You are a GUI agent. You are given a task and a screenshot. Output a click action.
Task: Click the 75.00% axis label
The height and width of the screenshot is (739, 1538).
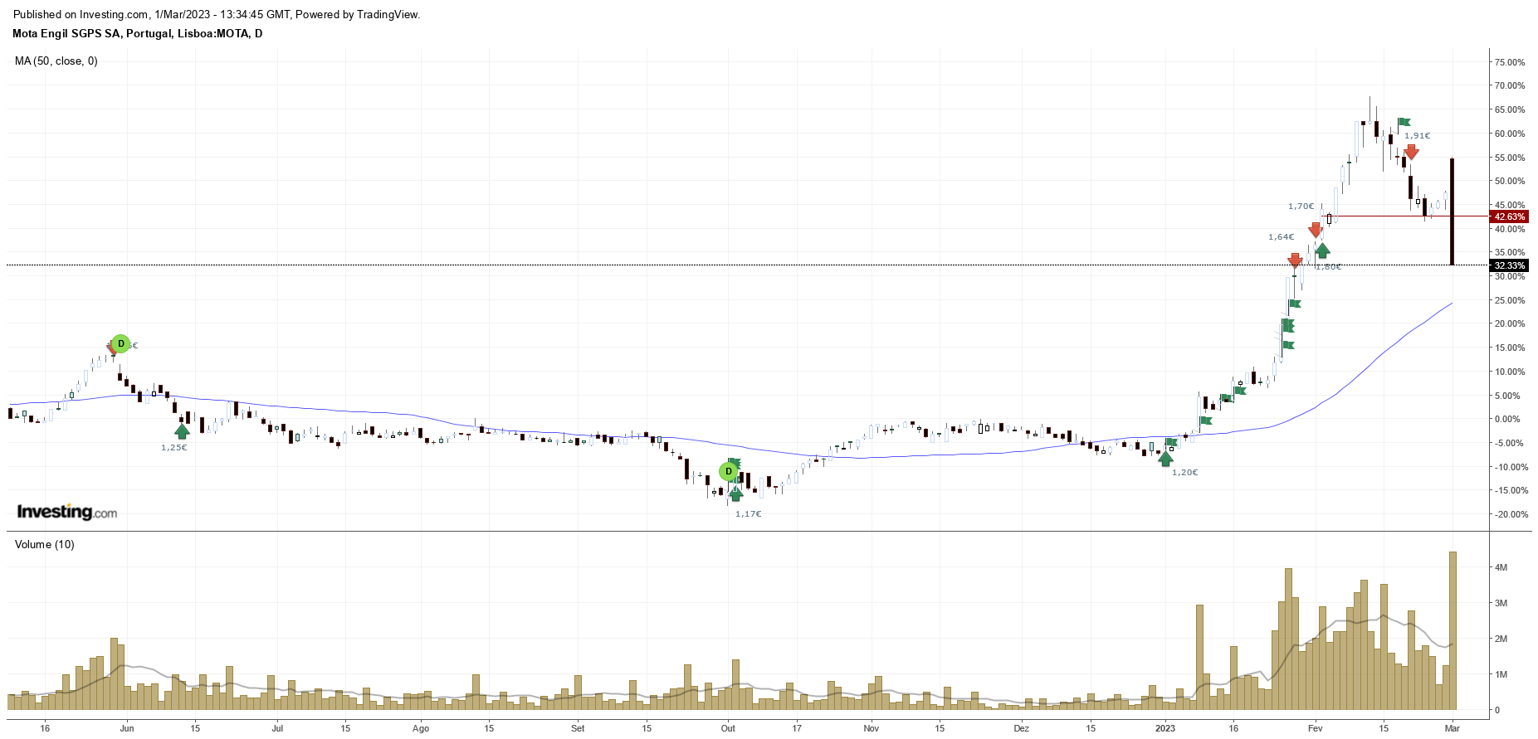click(1510, 62)
